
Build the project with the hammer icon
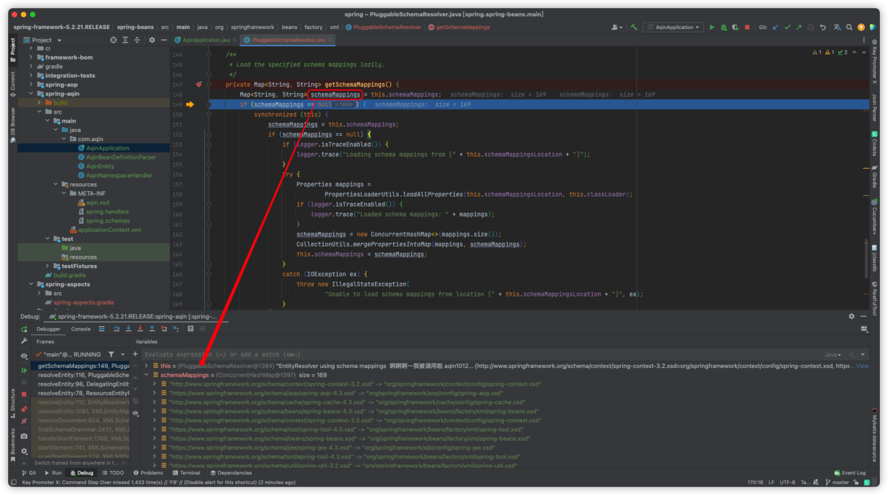click(634, 27)
